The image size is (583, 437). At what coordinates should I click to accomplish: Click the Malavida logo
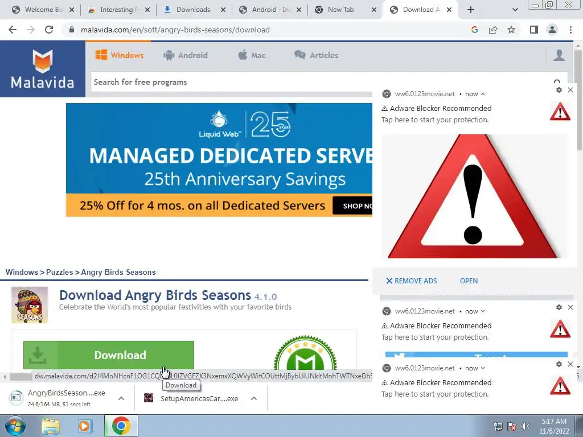pyautogui.click(x=42, y=69)
